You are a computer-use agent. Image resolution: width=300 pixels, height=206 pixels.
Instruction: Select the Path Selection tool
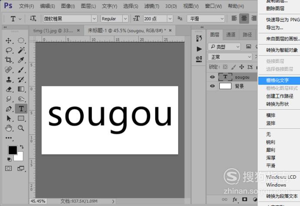pos(9,118)
